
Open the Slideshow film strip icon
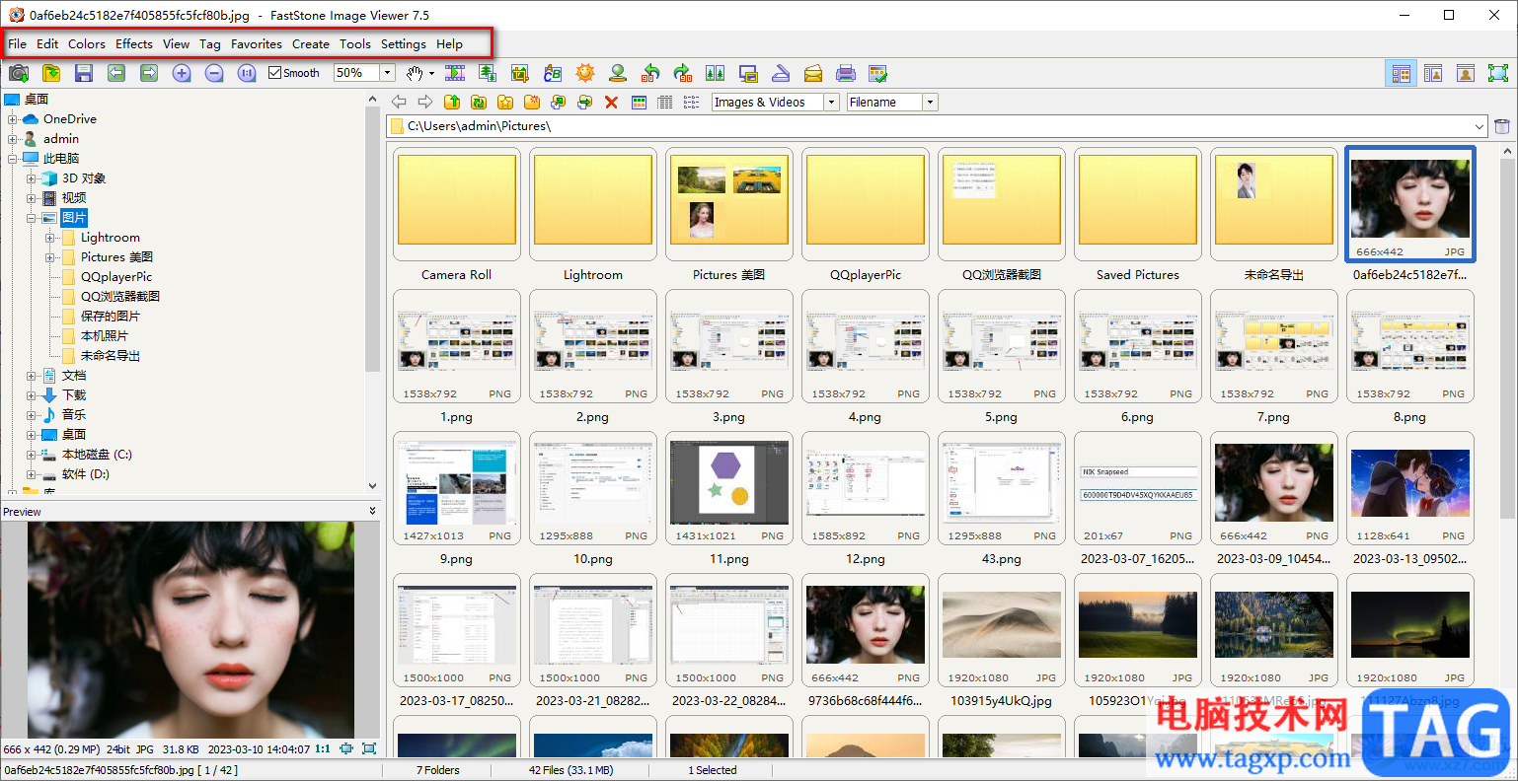point(455,73)
